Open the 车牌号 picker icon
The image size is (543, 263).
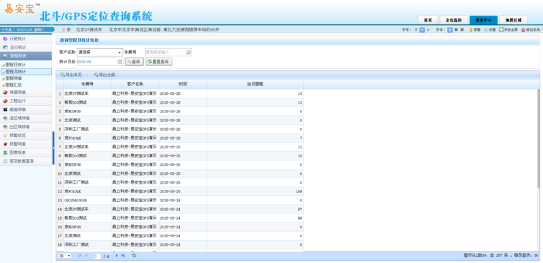point(189,52)
